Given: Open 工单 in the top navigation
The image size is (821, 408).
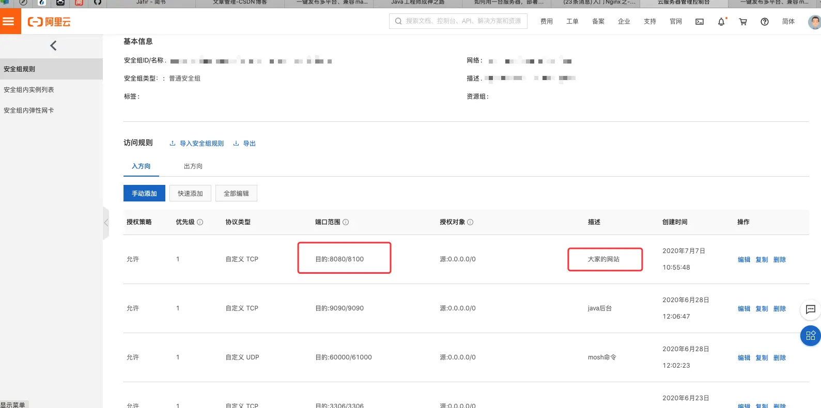Looking at the screenshot, I should (x=572, y=22).
